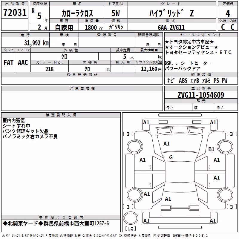Screen dimensions: 239x239
Task: Click the 検査員記入欄 section header
Action: click(61, 115)
